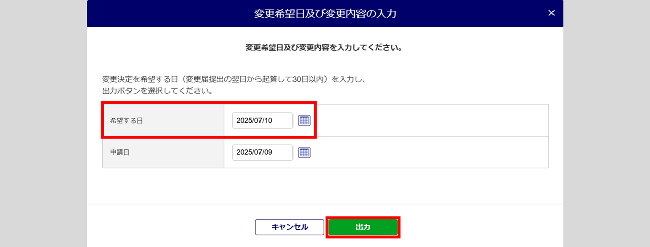Screen dimensions: 650x247
Task: Open the calendar picker for 希望する日
Action: click(304, 121)
